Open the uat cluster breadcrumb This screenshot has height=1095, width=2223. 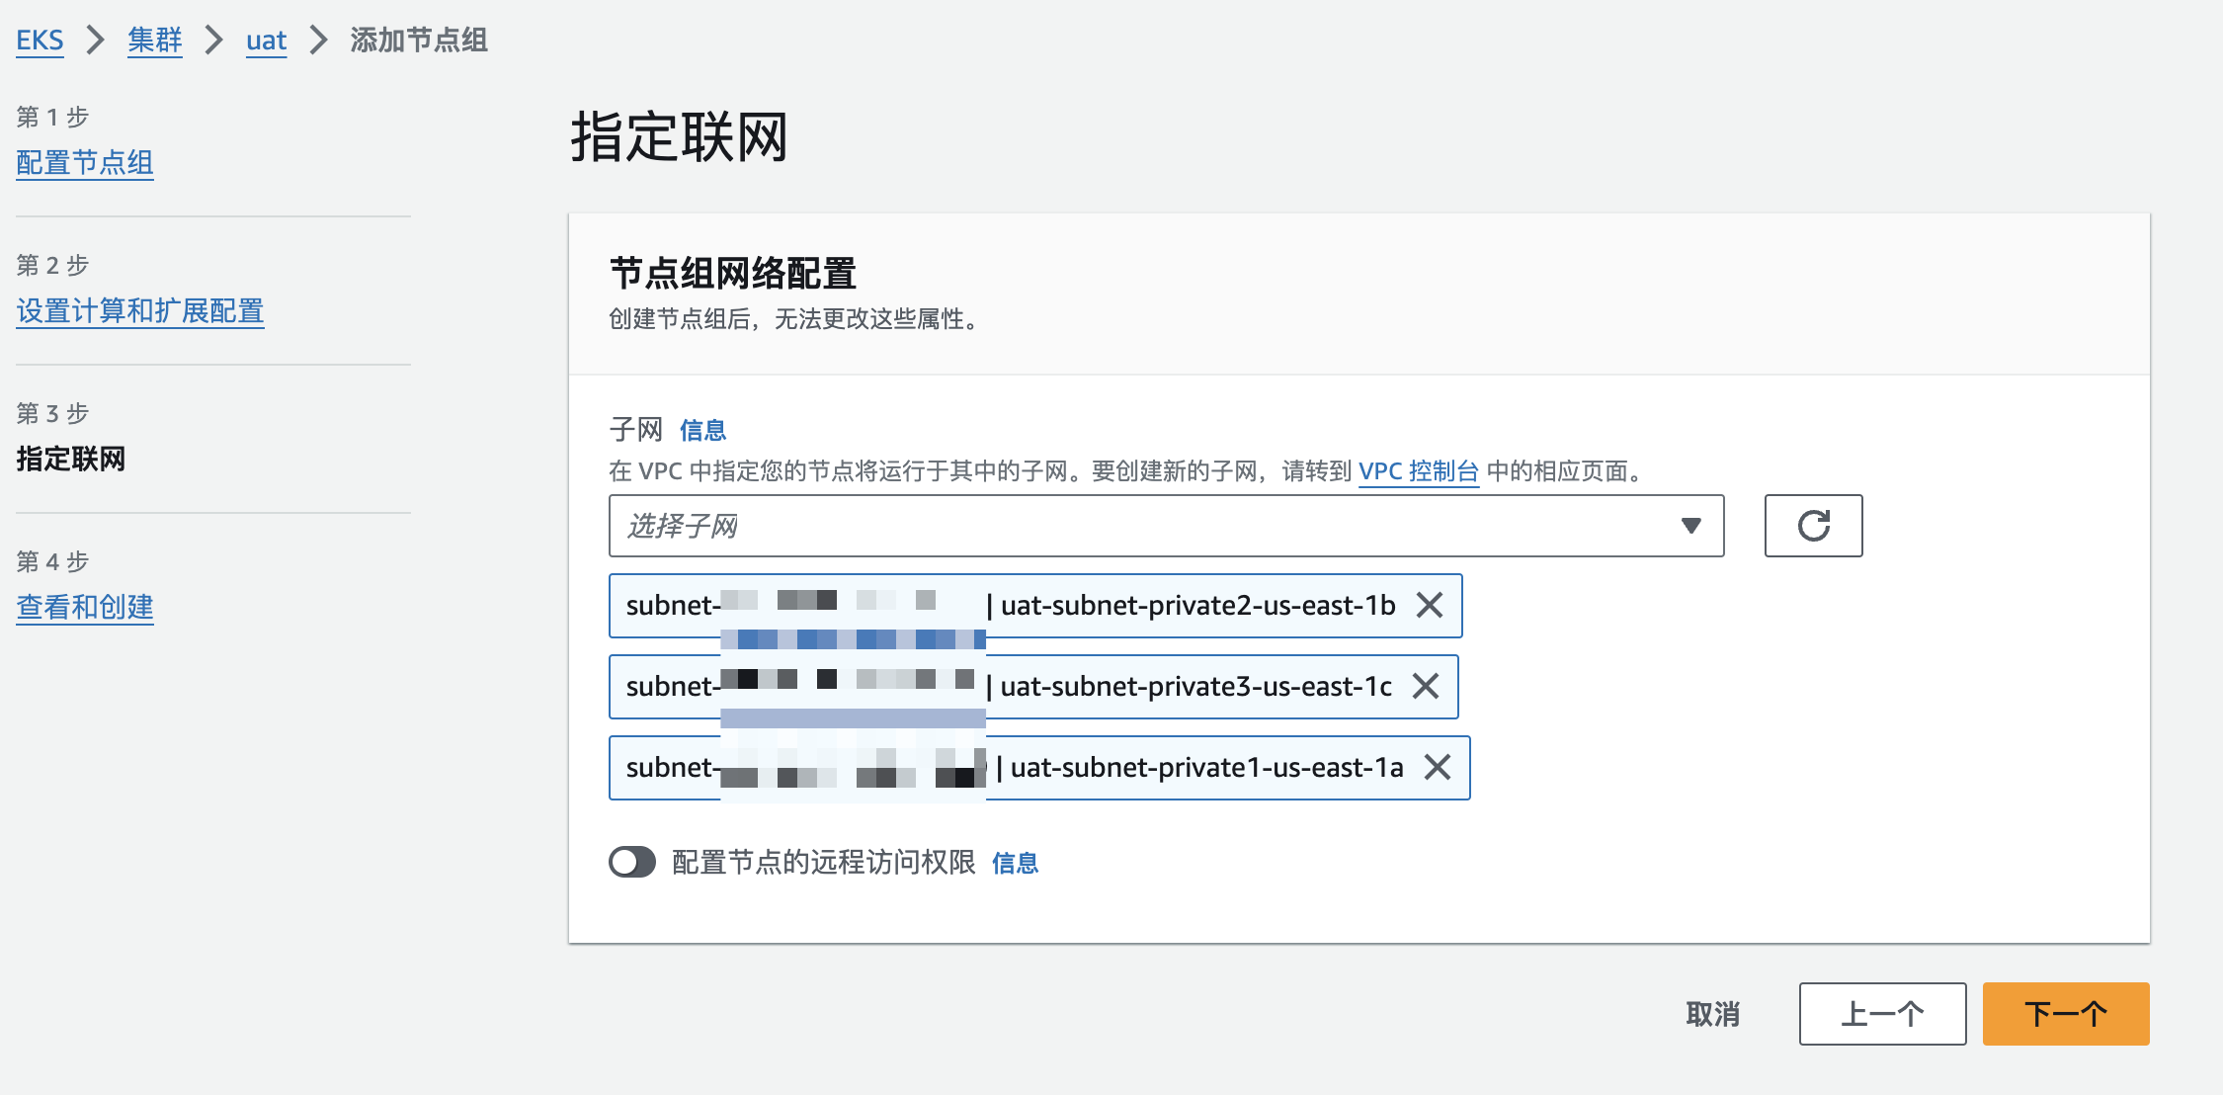[266, 41]
